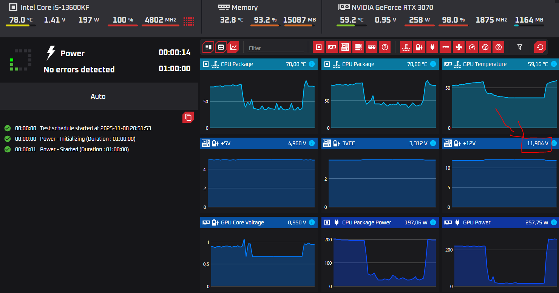Toggle temperature sensor type filter

point(406,47)
